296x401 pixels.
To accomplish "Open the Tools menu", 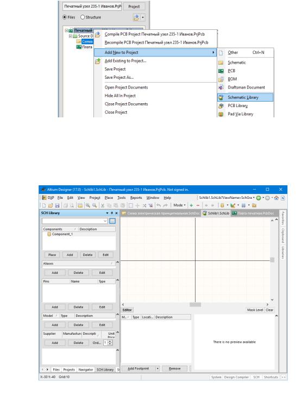I will pos(122,198).
